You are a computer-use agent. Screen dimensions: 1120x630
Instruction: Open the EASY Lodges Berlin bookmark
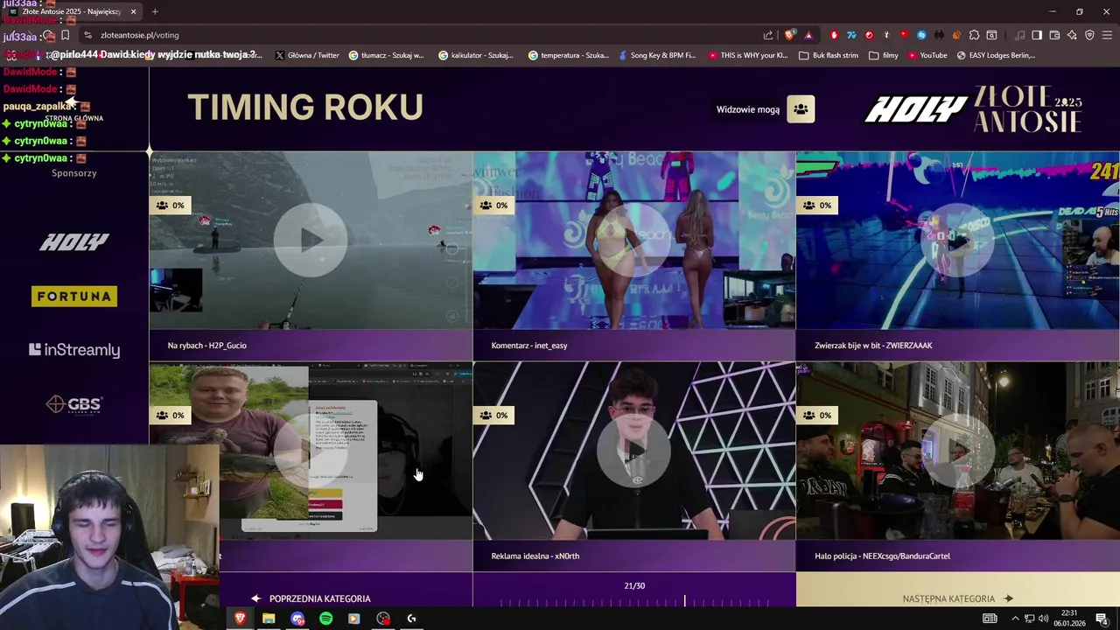pos(996,55)
